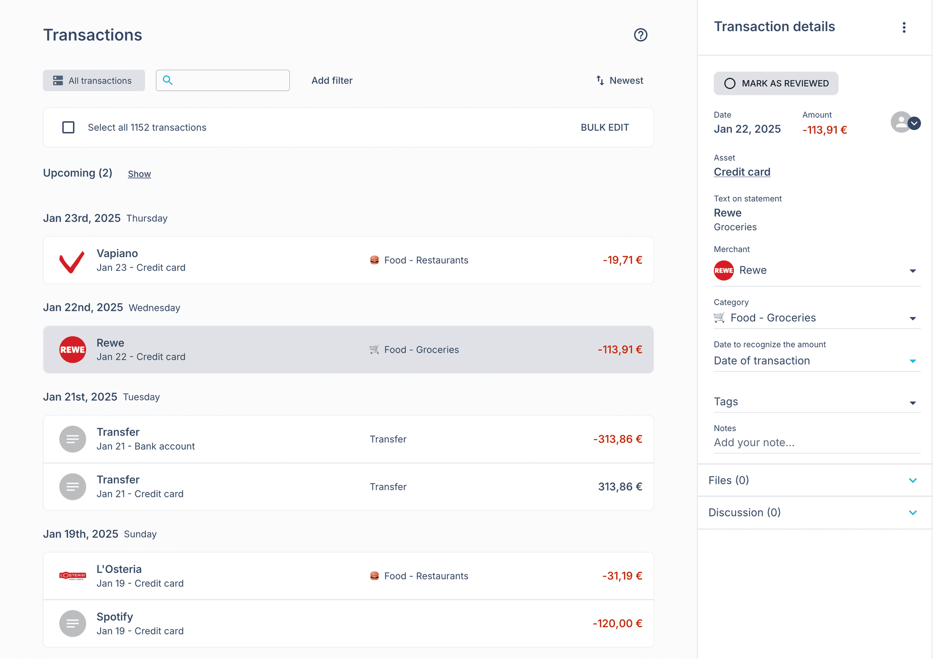Screen dimensions: 933x659
Task: Click the transaction search field
Action: [230, 81]
